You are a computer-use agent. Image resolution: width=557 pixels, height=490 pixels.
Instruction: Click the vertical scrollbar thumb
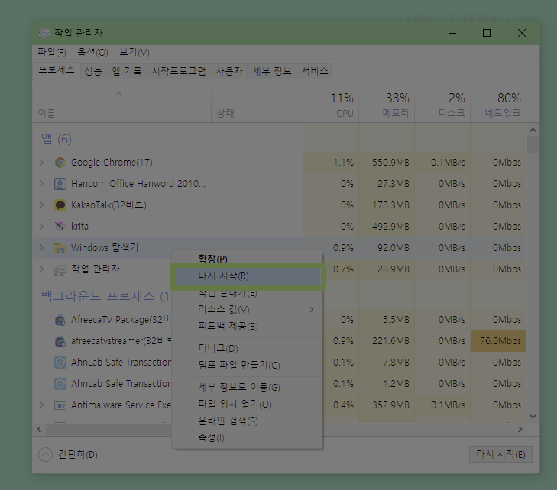click(533, 144)
